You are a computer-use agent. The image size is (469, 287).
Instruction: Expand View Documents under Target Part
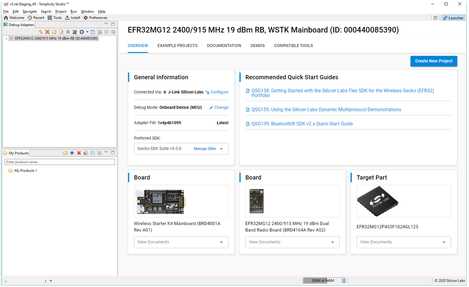(x=444, y=242)
